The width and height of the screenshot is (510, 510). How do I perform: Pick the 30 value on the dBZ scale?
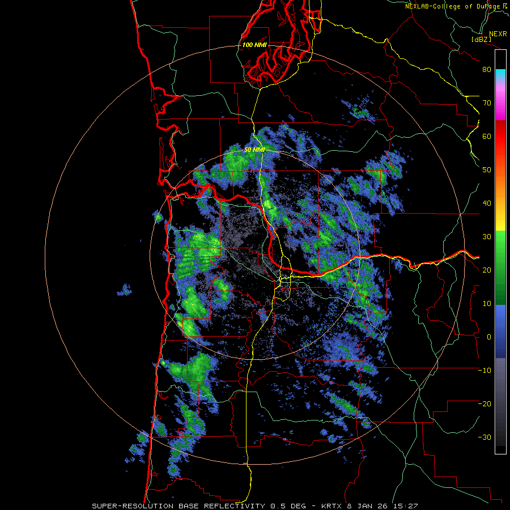487,237
